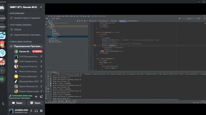Open avatar of 2441 Бочкарев
Screen dimensions: 206x115
coord(16,57)
